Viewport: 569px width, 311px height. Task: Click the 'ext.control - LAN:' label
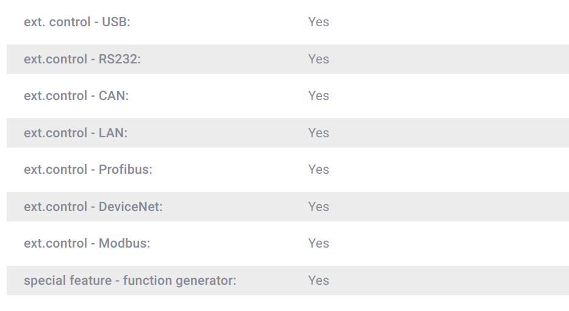76,133
